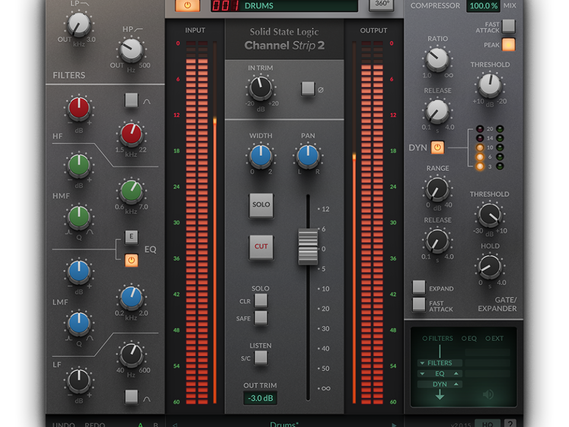
Task: Click the output fader handle
Action: 308,246
